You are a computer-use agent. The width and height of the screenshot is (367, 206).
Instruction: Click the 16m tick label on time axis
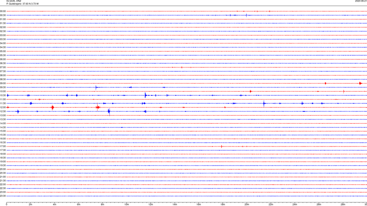point(199,204)
